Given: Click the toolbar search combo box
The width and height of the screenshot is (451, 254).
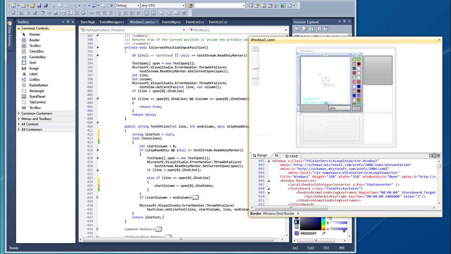Looking at the screenshot, I should tap(220, 5).
